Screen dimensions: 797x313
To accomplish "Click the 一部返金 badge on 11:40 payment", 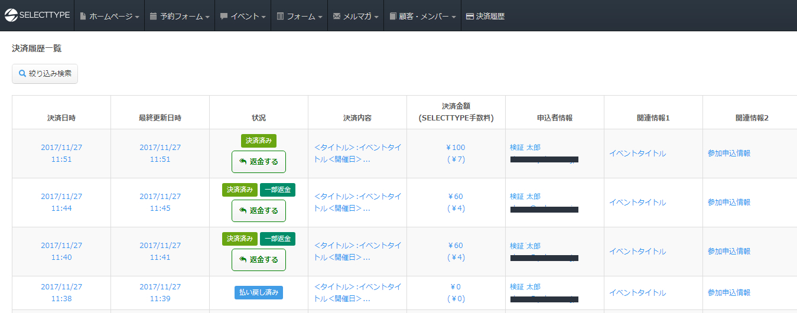I will pyautogui.click(x=278, y=239).
